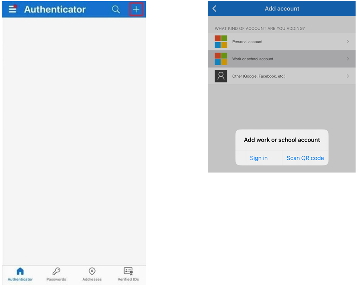Tap the Microsoft logo beside Work or school account
Image resolution: width=360 pixels, height=296 pixels.
[x=221, y=59]
